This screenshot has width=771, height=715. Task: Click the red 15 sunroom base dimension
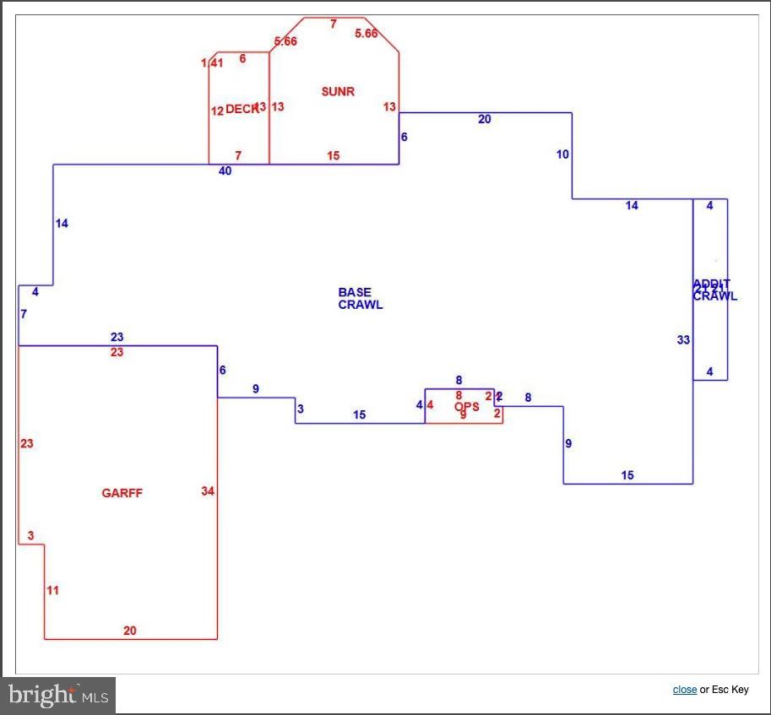tap(334, 155)
